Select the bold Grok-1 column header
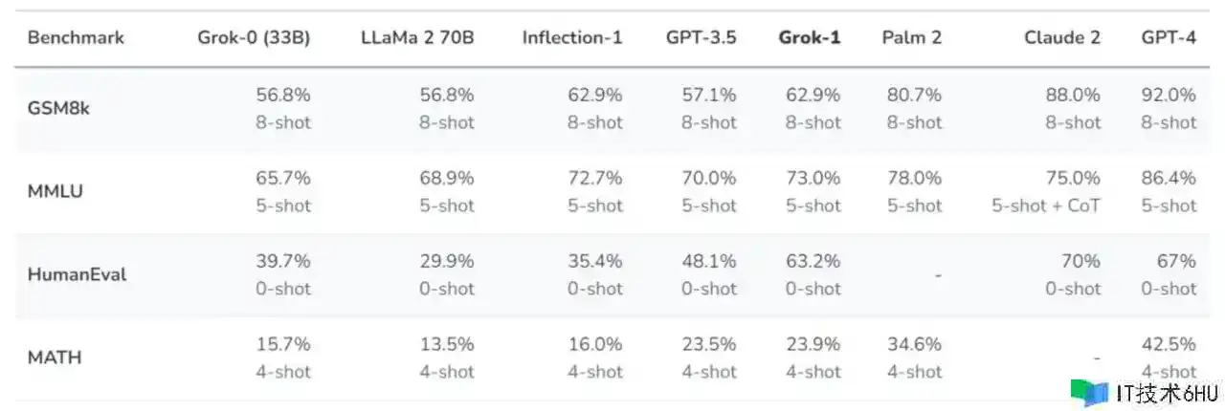The width and height of the screenshot is (1225, 411). [810, 38]
